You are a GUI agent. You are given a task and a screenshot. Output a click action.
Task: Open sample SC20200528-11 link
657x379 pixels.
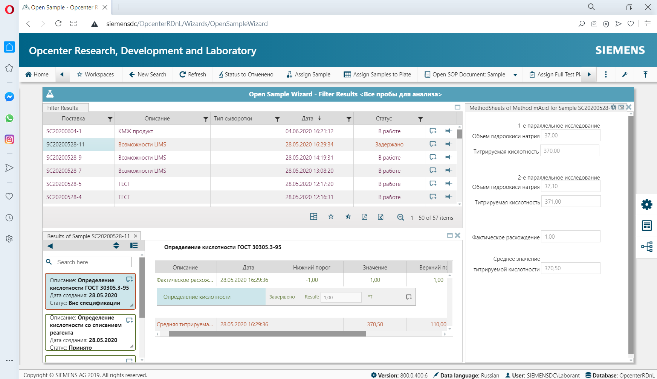click(x=65, y=145)
